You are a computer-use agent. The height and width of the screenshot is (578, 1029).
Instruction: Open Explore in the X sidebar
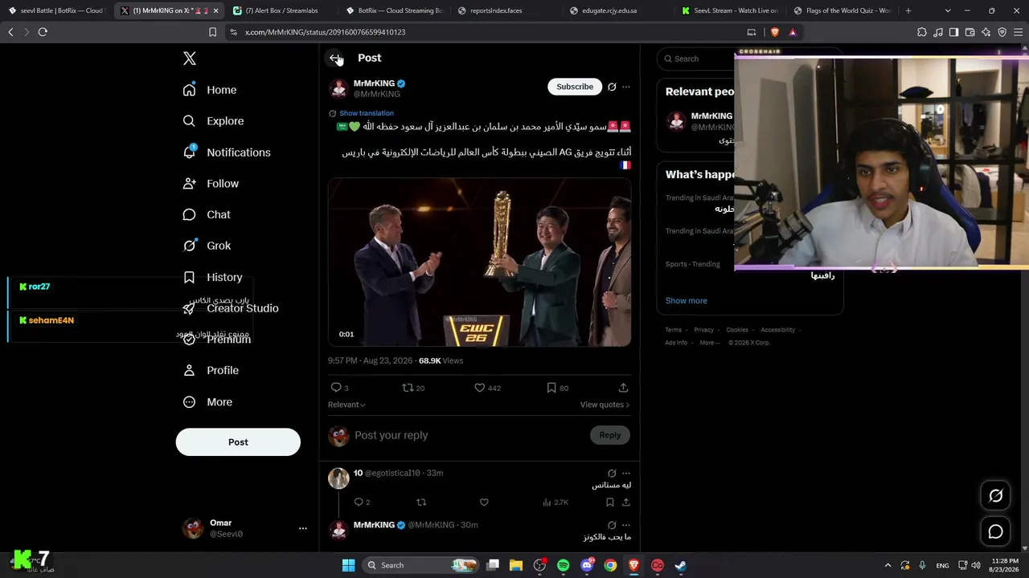(x=213, y=121)
